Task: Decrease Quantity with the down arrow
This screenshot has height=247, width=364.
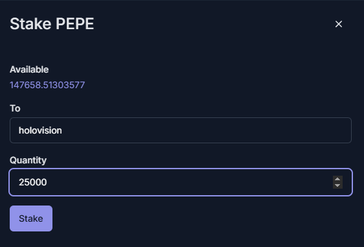Action: tap(337, 185)
